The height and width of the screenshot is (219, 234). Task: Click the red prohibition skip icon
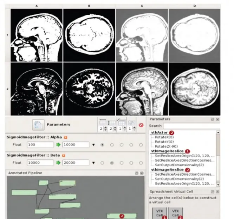pyautogui.click(x=141, y=125)
